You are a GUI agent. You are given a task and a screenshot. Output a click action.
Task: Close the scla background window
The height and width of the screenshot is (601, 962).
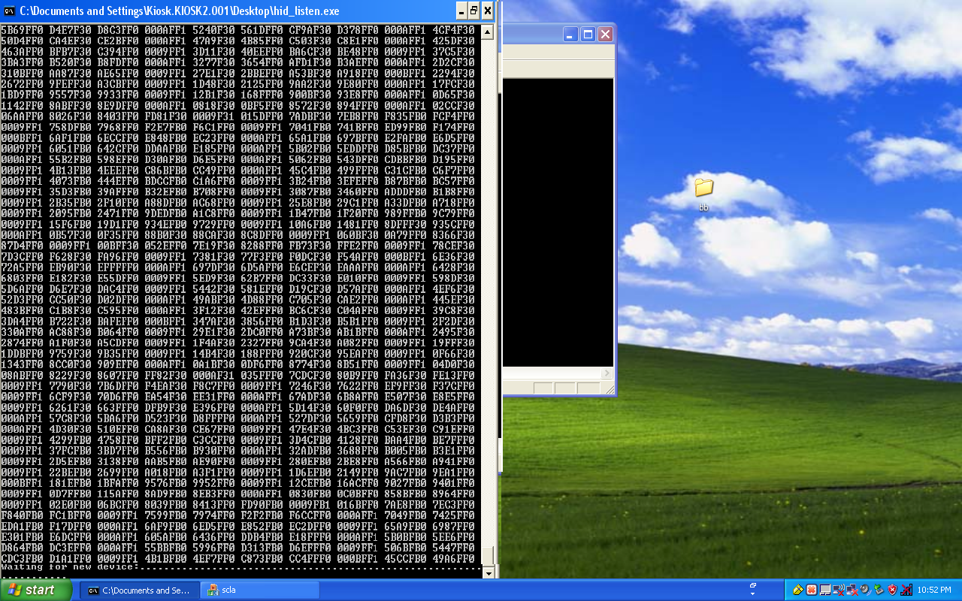point(605,35)
